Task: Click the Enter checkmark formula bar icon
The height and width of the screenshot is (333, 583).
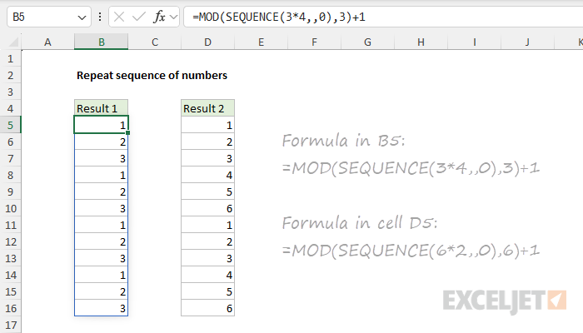Action: click(139, 17)
